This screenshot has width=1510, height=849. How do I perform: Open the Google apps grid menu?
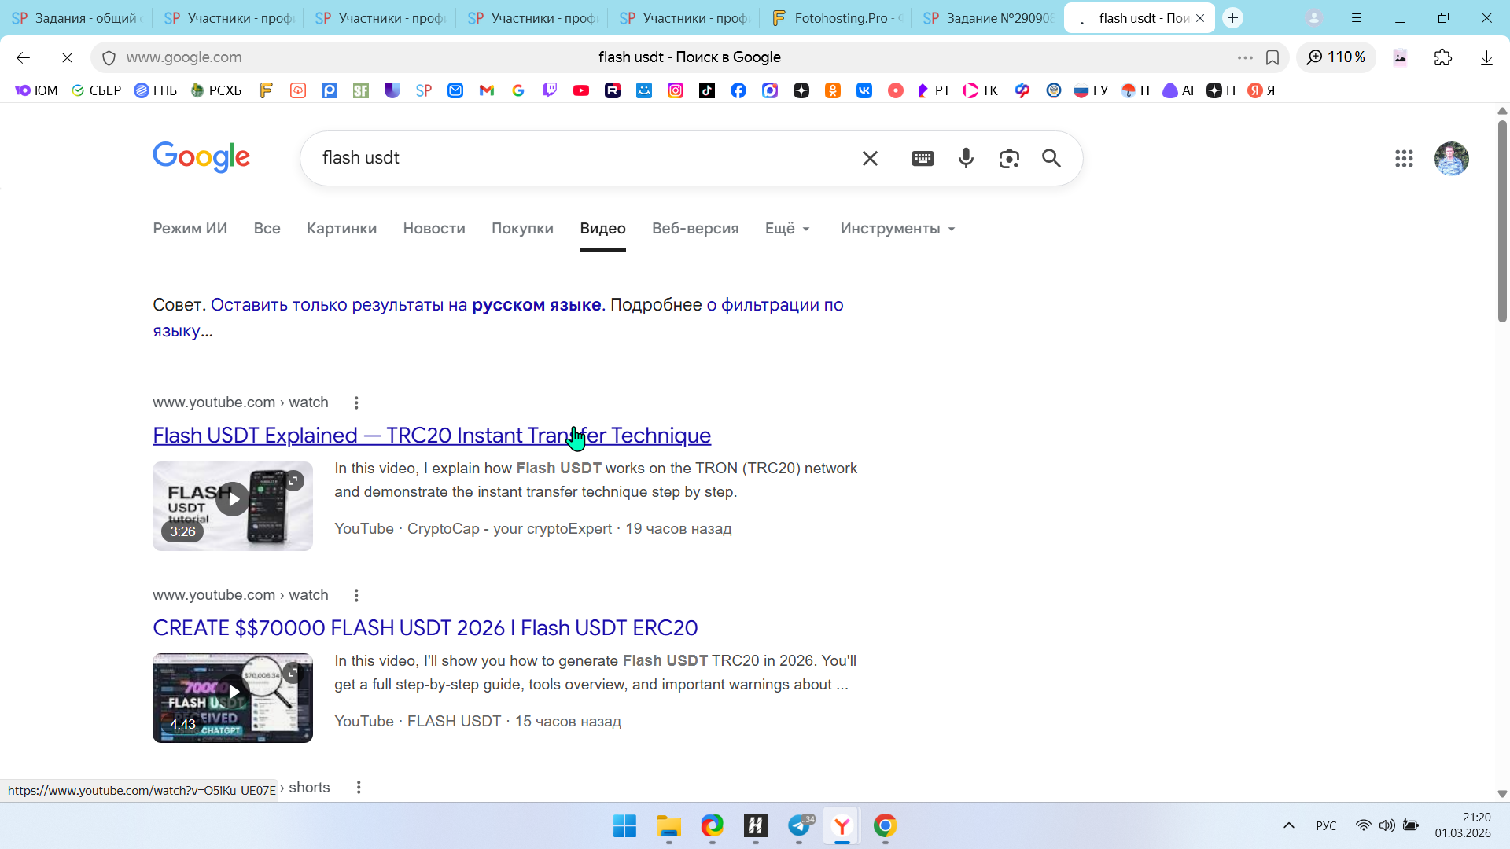click(1404, 158)
